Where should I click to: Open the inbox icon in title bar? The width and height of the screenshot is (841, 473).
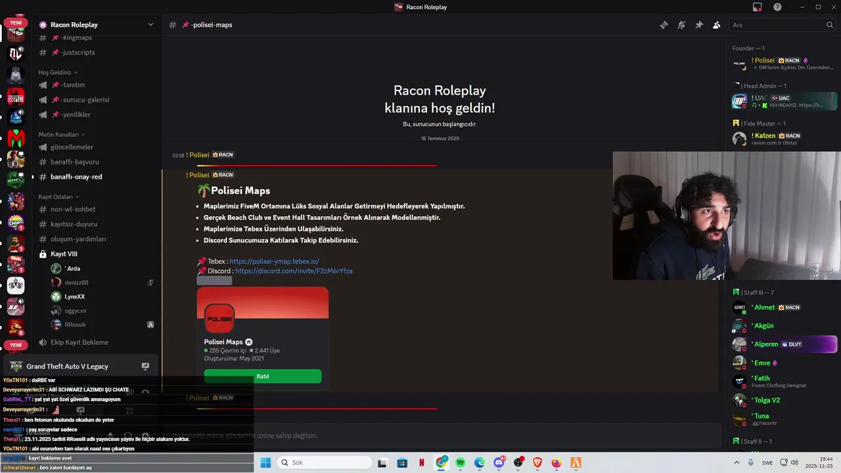[x=758, y=7]
